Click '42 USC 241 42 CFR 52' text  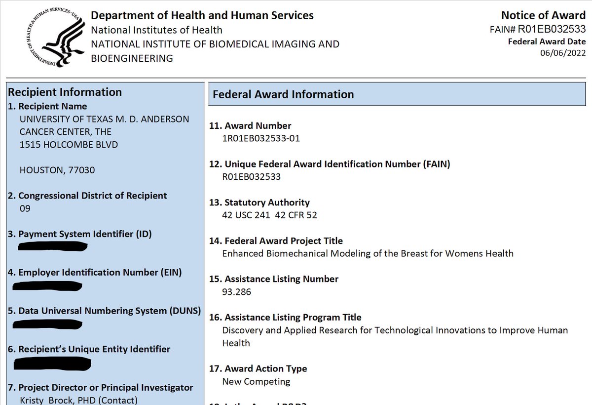[x=270, y=215]
